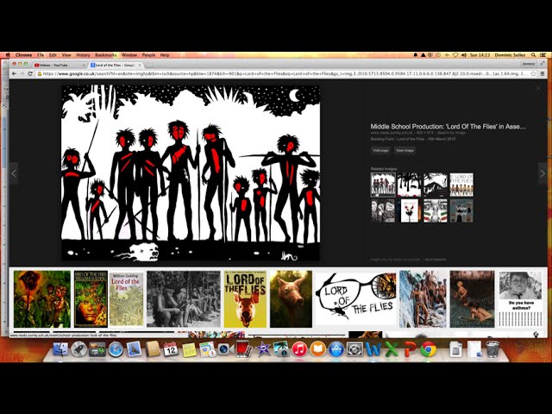
Task: Open the App Store from dock
Action: (x=336, y=349)
